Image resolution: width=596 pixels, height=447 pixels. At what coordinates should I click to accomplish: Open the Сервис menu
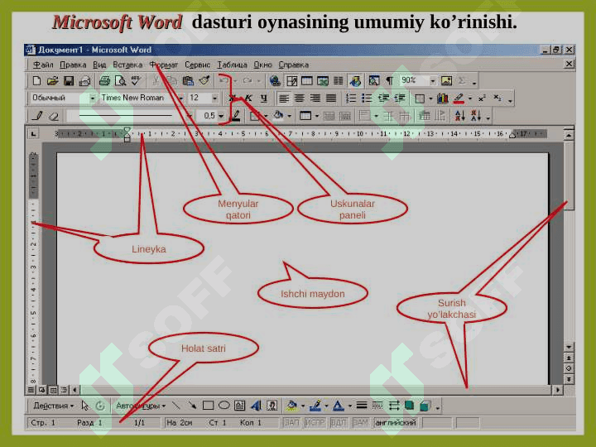tap(197, 65)
